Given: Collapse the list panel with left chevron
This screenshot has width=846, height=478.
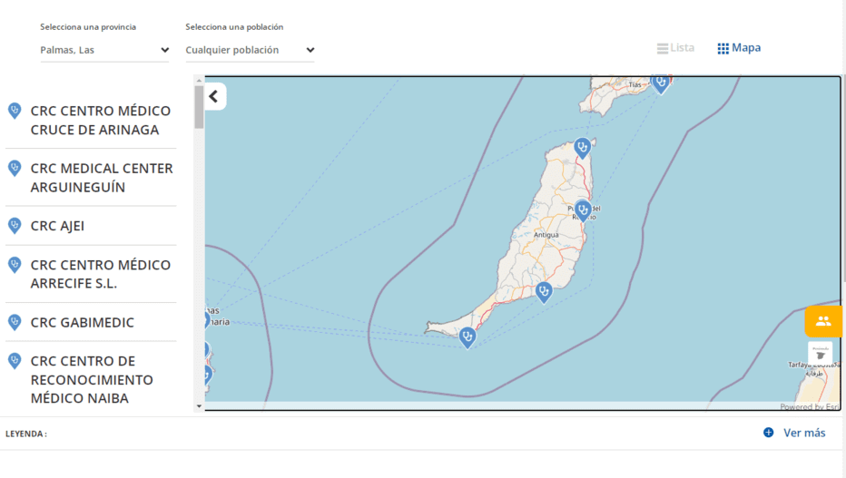Looking at the screenshot, I should click(215, 96).
